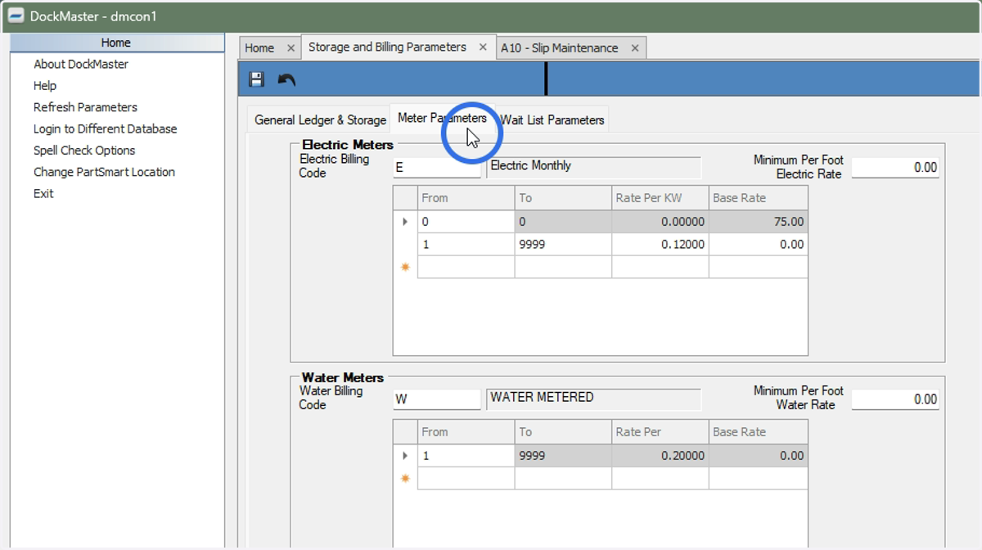Click the Save floppy disk icon
Viewport: 982px width, 550px height.
(x=256, y=79)
